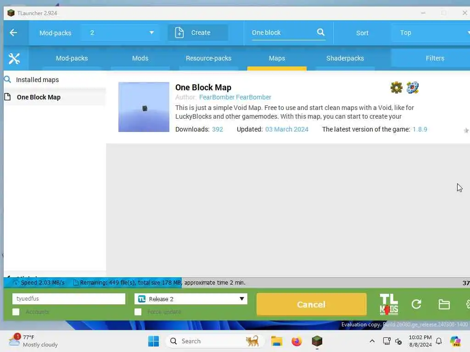Click the Speed 2.03 MB/s status text

[x=43, y=282]
